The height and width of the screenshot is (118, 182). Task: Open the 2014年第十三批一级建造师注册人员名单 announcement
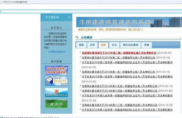(x=120, y=105)
